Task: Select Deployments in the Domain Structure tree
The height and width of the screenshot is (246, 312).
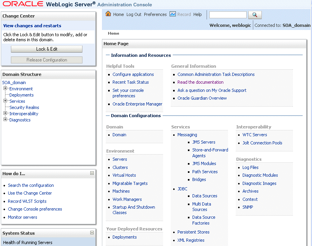Action: pyautogui.click(x=21, y=95)
